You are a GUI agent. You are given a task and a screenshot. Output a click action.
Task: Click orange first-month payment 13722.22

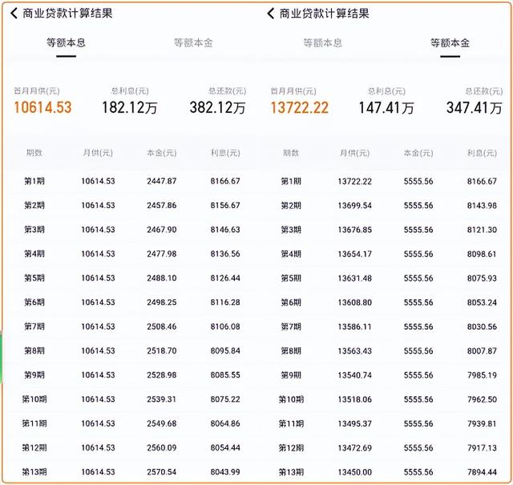point(299,107)
